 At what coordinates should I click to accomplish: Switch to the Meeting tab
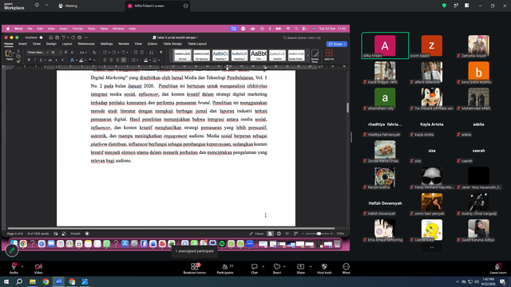click(68, 6)
